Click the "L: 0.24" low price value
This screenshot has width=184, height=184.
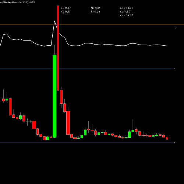coord(95,12)
